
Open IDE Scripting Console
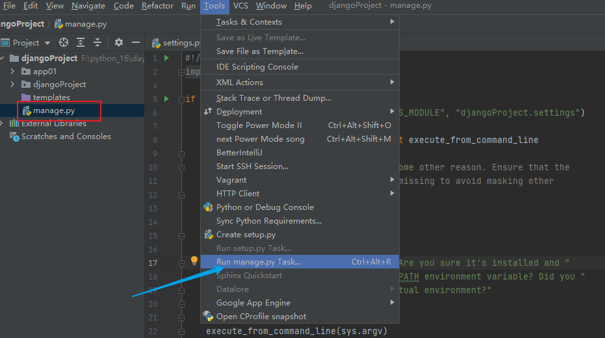point(300,67)
